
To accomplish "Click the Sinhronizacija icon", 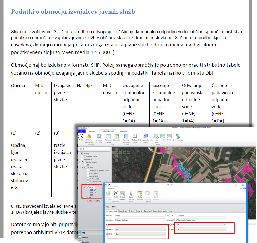I will click(178, 137).
